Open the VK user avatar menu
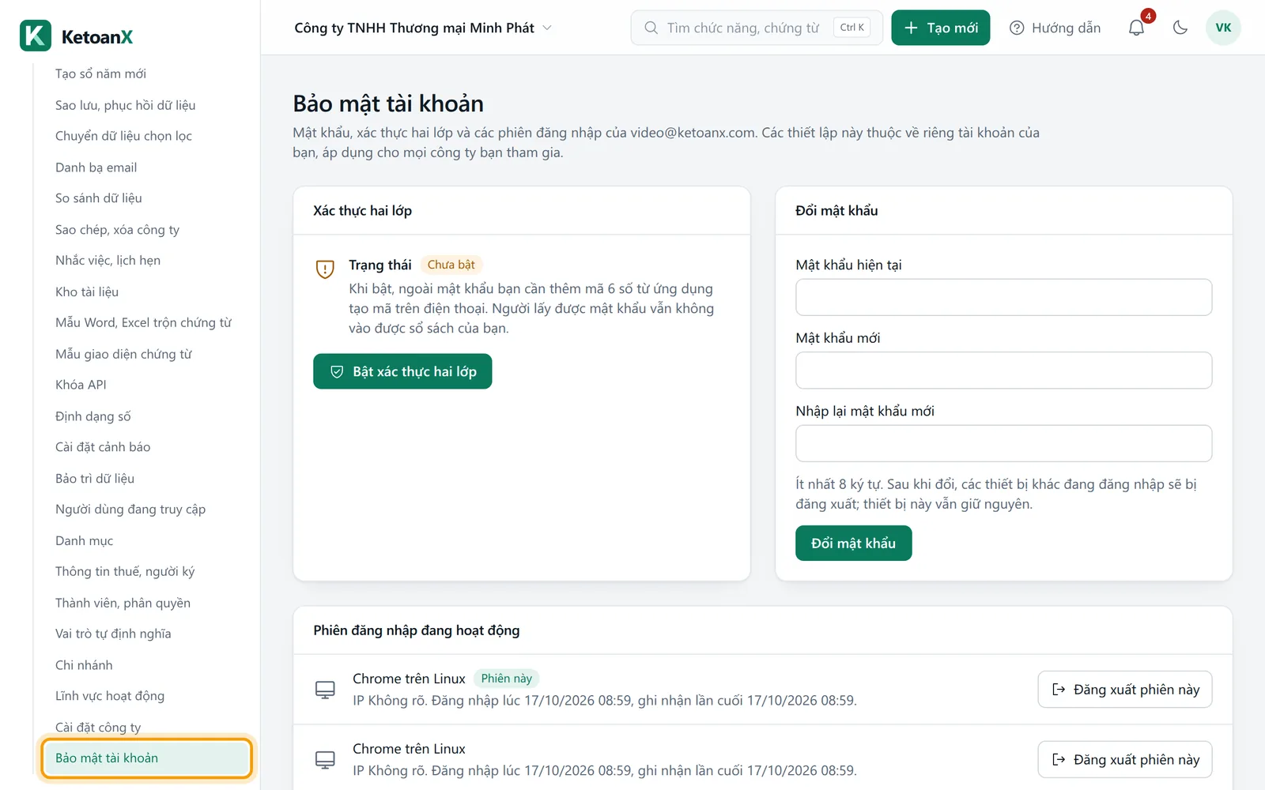1265x790 pixels. click(1223, 28)
